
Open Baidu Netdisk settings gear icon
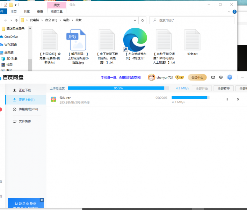[x=221, y=77]
